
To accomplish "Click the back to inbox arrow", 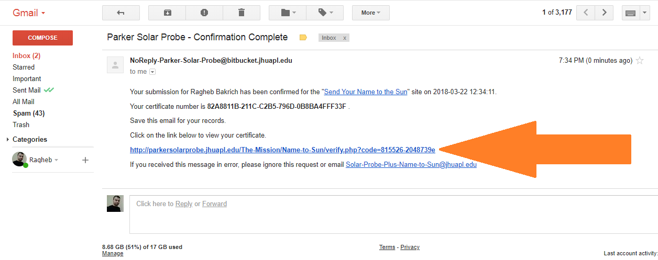I will pos(120,13).
